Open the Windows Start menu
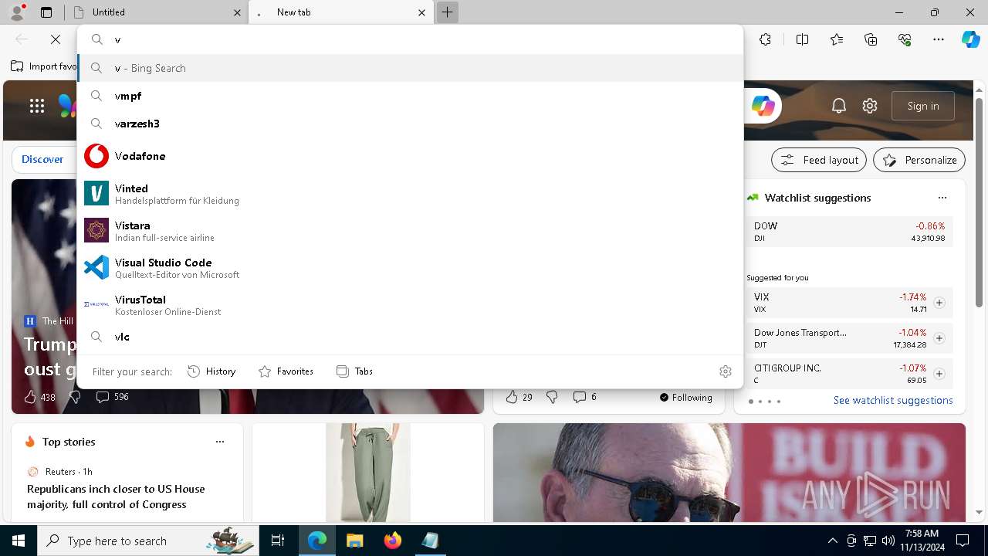The width and height of the screenshot is (988, 556). (x=18, y=541)
